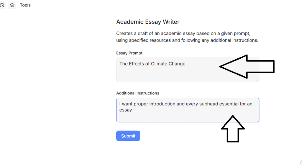This screenshot has height=167, width=302.
Task: Click the word essay ending the instructions
Action: pyautogui.click(x=126, y=110)
